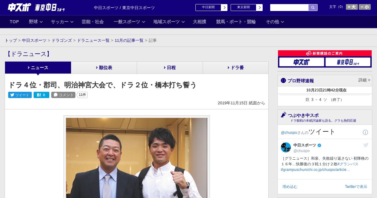The image size is (377, 198).
Task: Click the 中スポ logo in the header
Action: pyautogui.click(x=19, y=7)
